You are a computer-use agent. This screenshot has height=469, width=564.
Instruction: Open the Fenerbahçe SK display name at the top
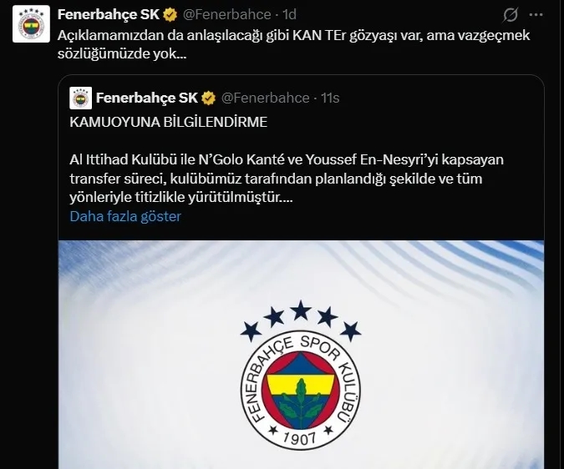pos(109,15)
